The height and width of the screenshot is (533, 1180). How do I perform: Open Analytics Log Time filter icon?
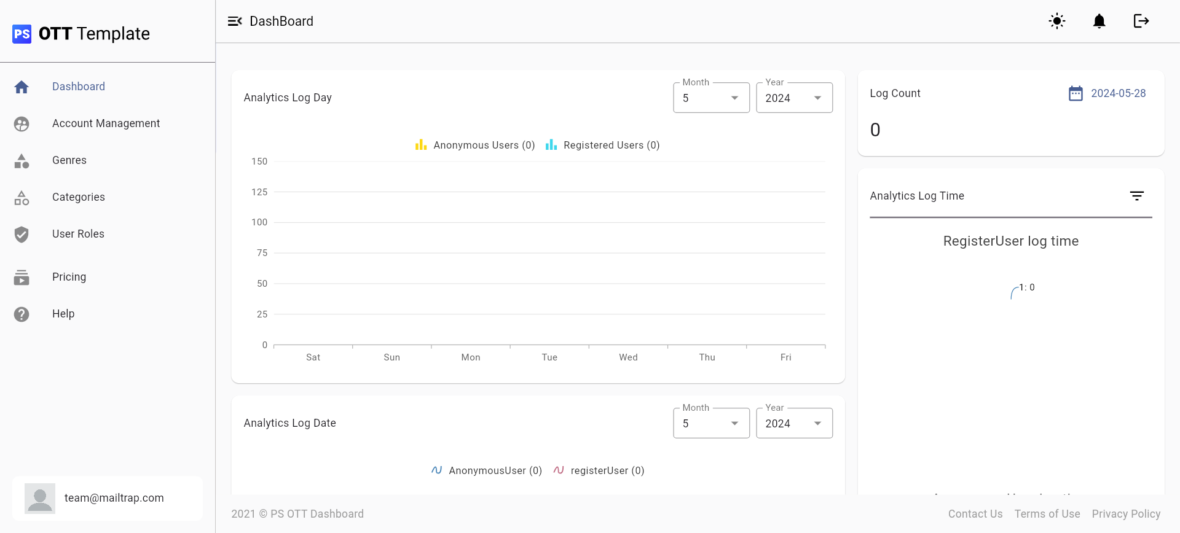click(x=1136, y=196)
